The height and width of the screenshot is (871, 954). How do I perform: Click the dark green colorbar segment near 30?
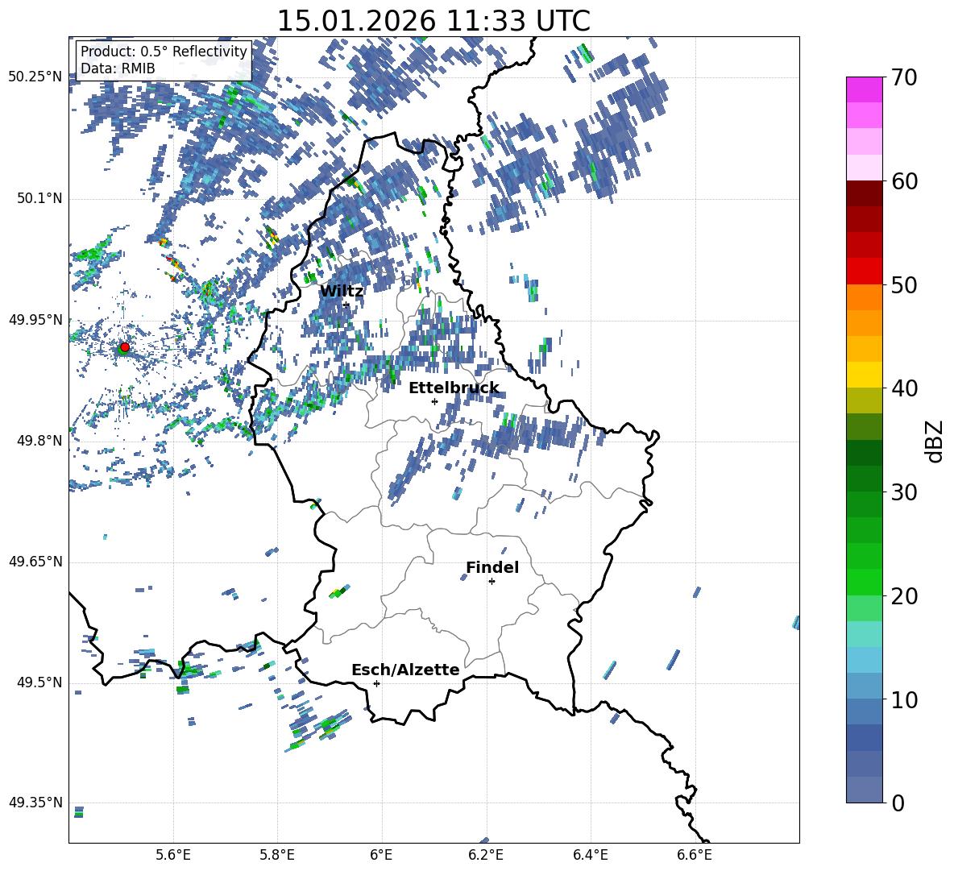[x=864, y=478]
